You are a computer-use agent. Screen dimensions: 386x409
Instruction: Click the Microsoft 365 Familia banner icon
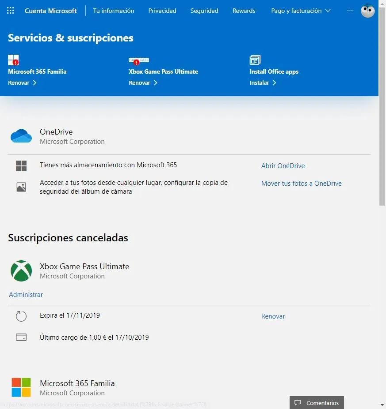point(13,60)
